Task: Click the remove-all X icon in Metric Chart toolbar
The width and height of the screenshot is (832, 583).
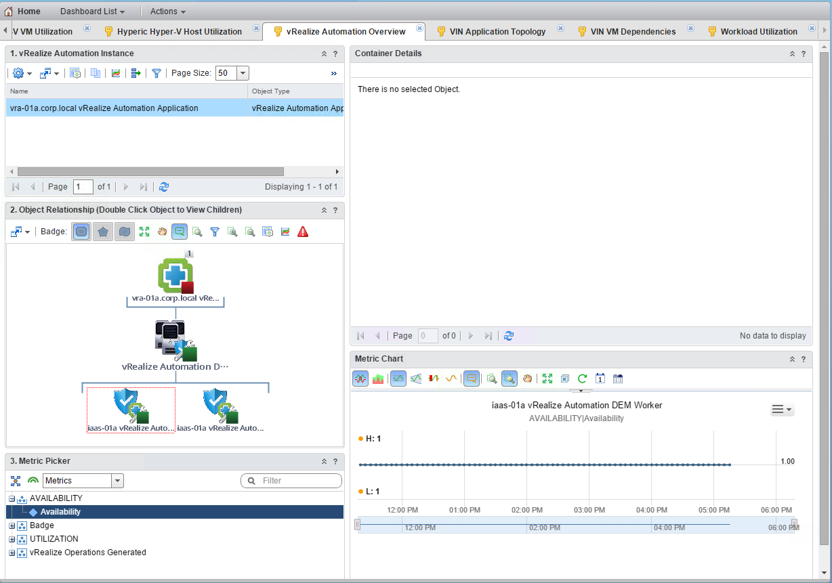Action: tap(564, 379)
